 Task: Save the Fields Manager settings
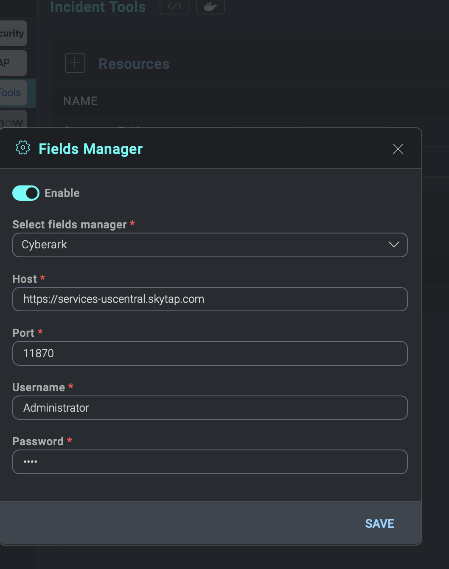[x=379, y=523]
